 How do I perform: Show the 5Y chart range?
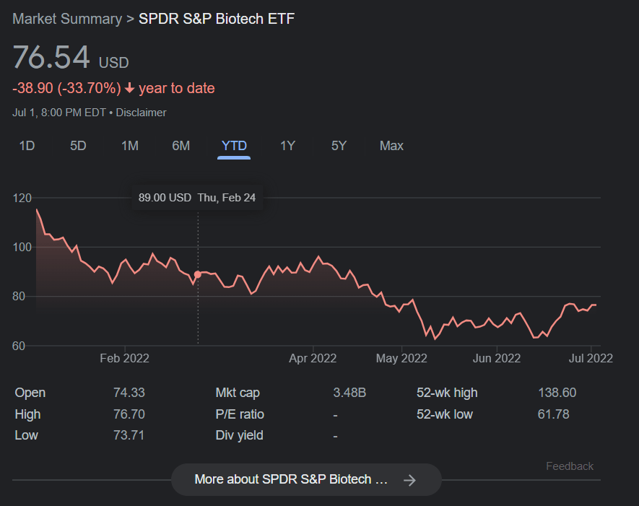(x=339, y=146)
